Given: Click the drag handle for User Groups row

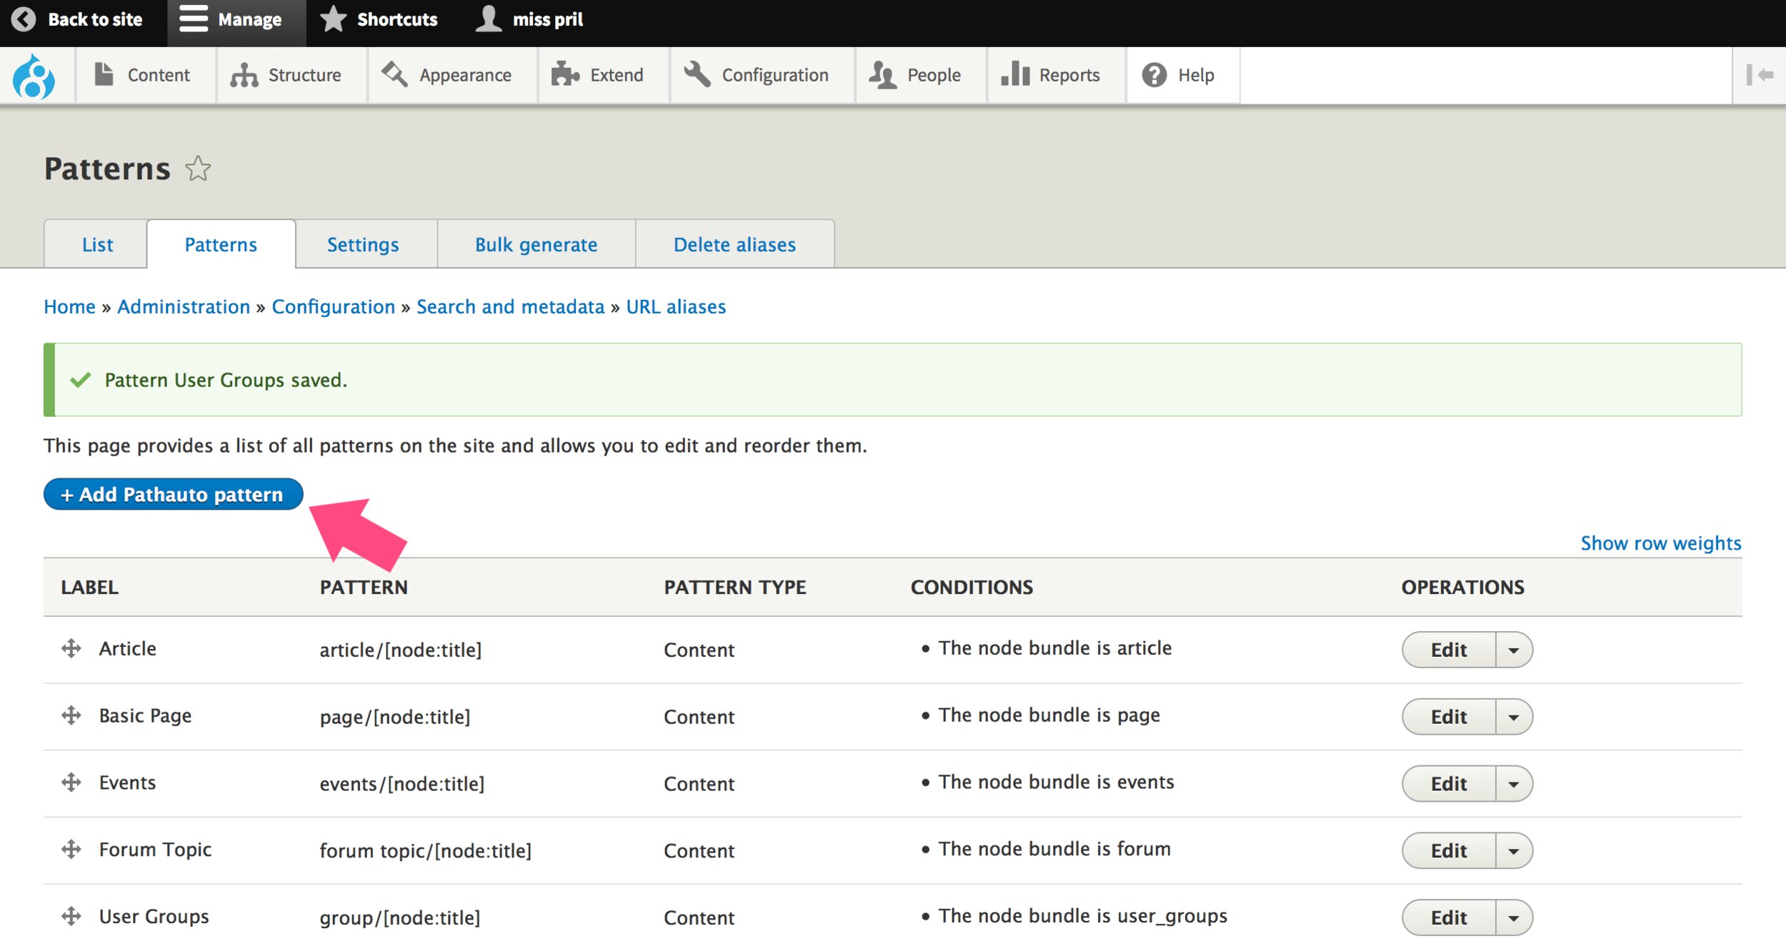Looking at the screenshot, I should (71, 916).
